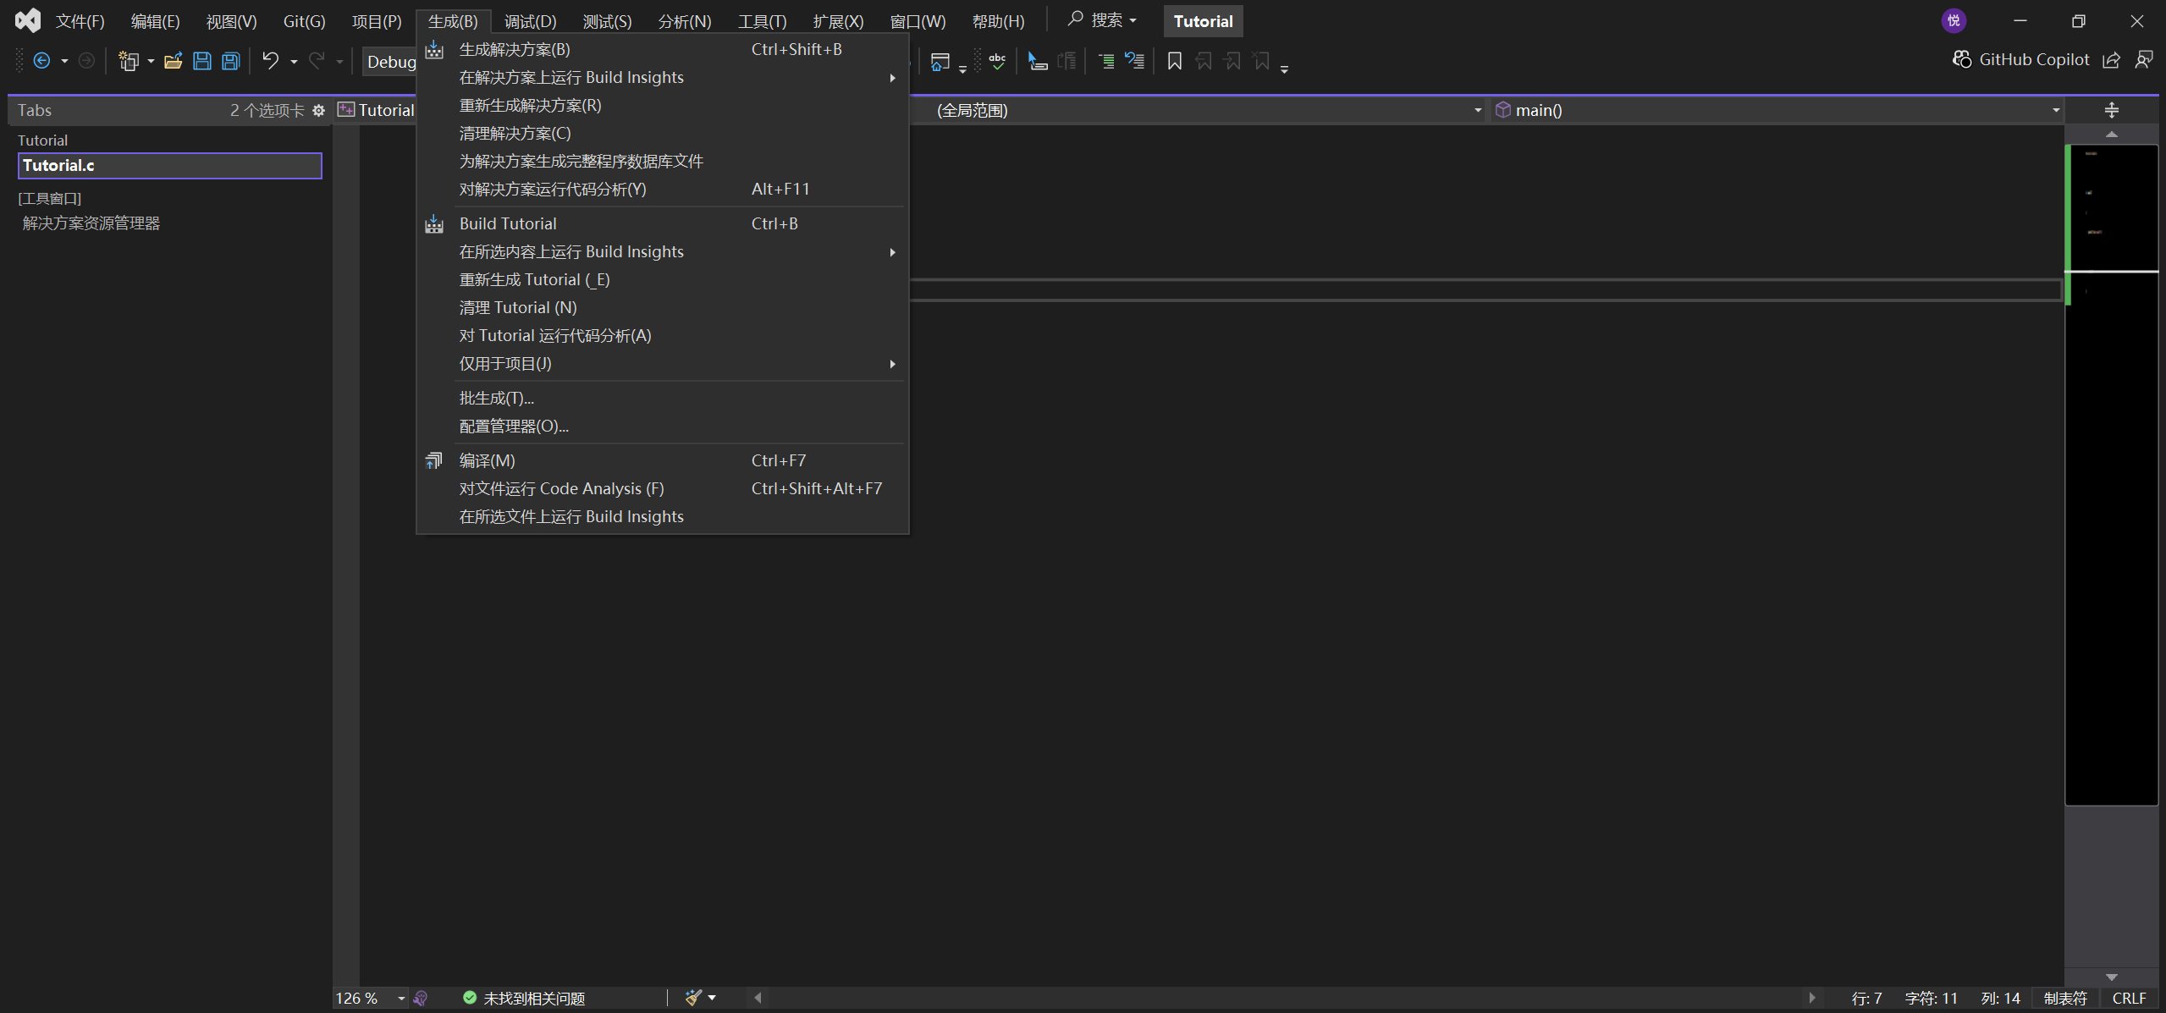
Task: Click the GitHub Copilot button
Action: coord(2021,59)
